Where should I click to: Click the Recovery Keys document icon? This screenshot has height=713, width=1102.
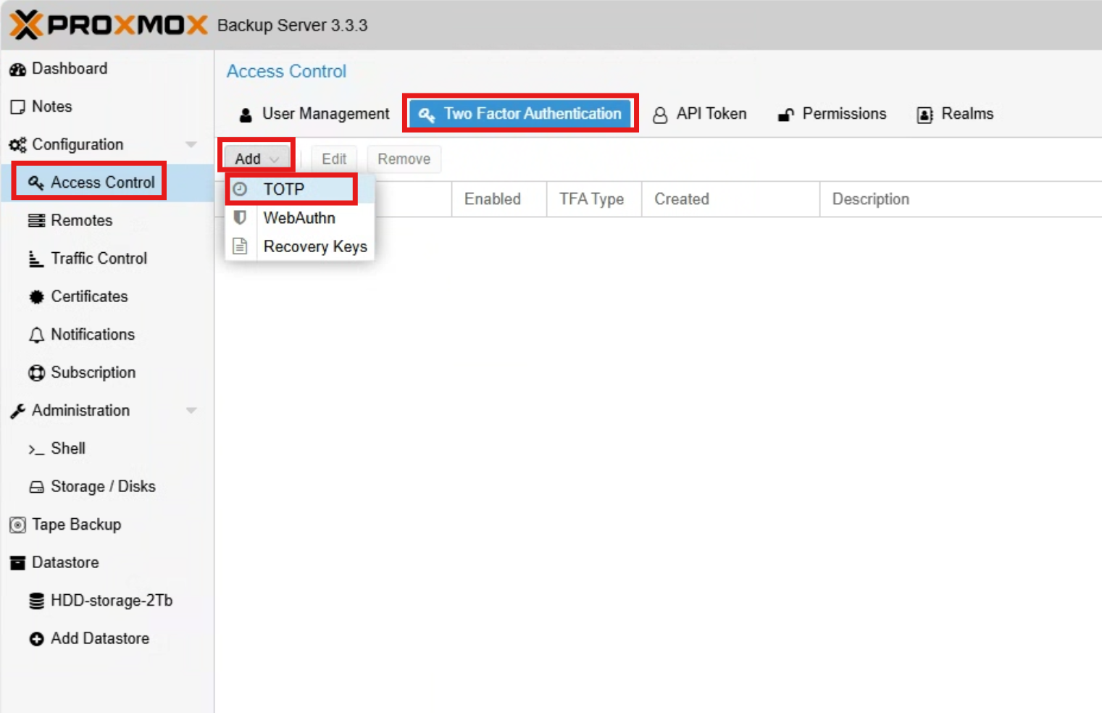240,246
